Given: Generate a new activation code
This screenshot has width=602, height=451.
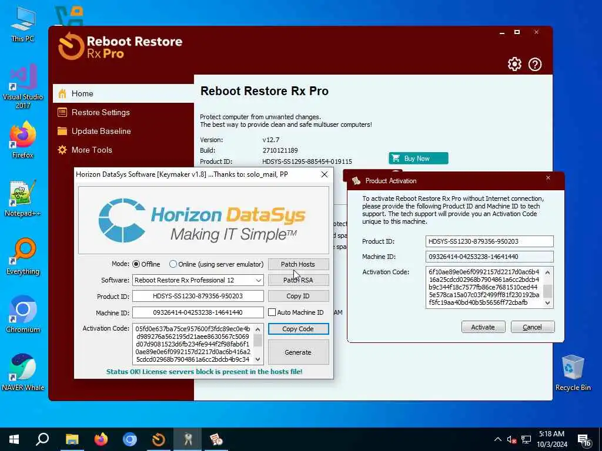Looking at the screenshot, I should (298, 352).
